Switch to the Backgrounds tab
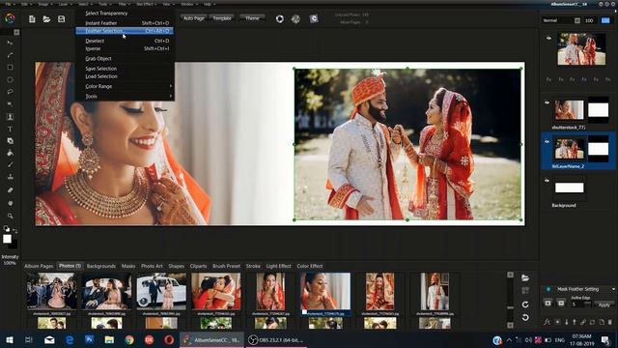Screen dimensions: 618x348 point(101,267)
